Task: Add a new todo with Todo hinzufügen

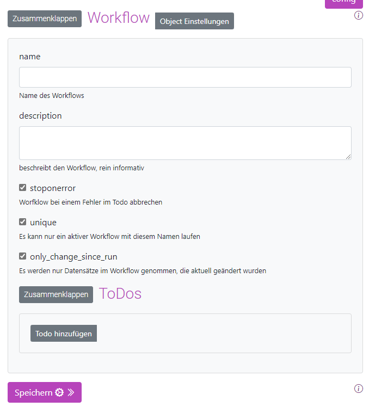Action: click(x=64, y=333)
